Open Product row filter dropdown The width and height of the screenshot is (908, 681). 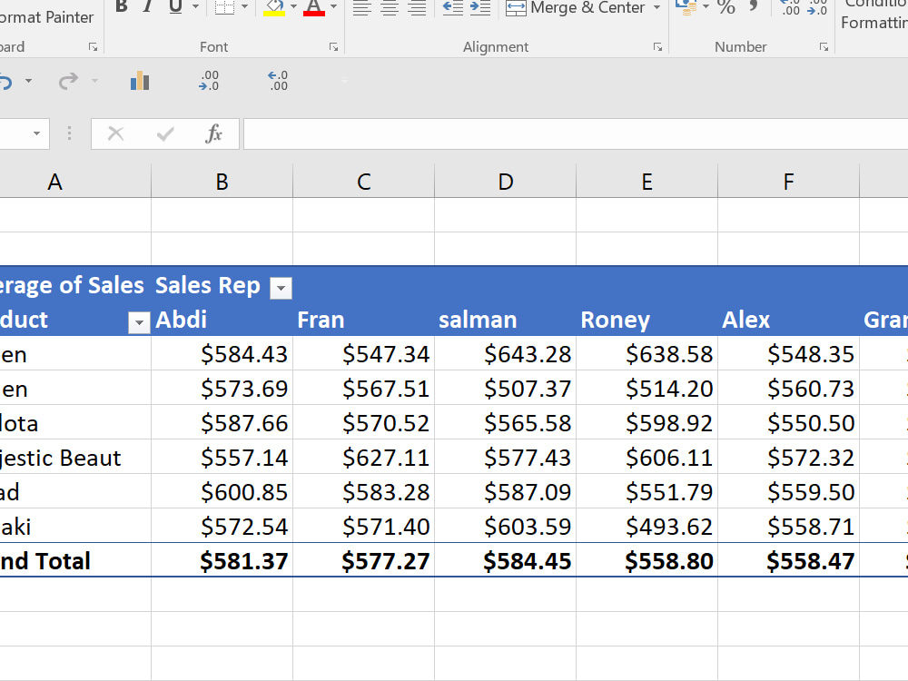coord(139,322)
